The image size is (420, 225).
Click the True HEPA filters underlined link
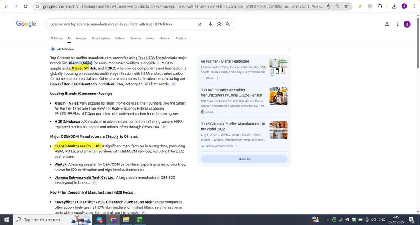[151, 58]
